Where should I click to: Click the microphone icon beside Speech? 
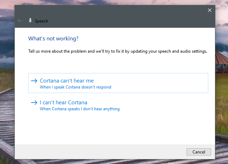point(30,21)
